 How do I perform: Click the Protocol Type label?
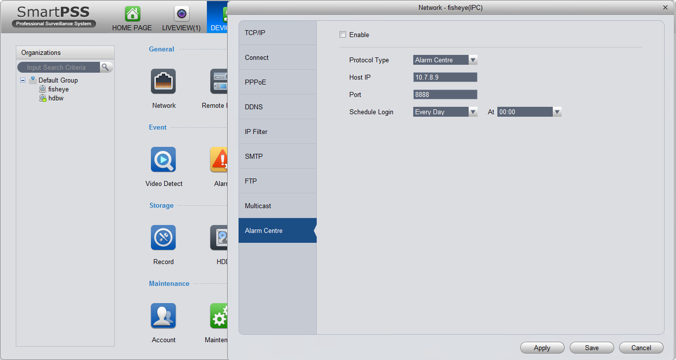(369, 60)
